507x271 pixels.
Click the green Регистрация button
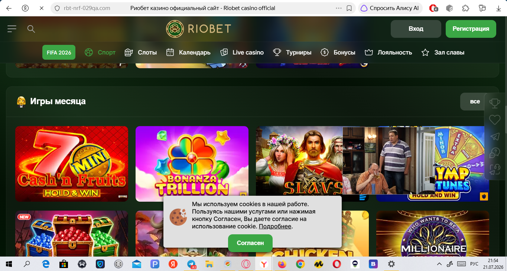pos(471,29)
